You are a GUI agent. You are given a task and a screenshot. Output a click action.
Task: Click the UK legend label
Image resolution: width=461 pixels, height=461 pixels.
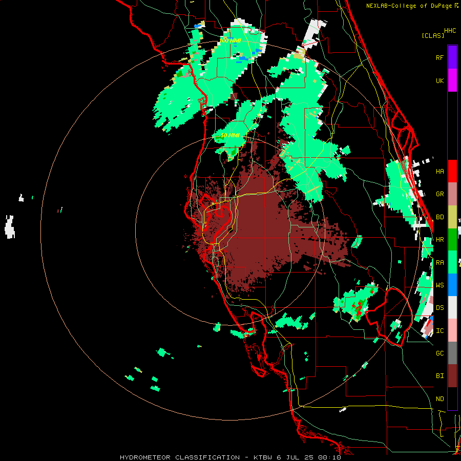coord(439,80)
